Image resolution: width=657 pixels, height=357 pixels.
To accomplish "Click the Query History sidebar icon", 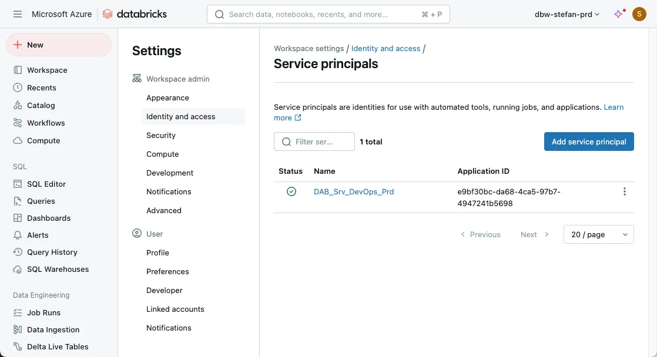I will pos(18,252).
